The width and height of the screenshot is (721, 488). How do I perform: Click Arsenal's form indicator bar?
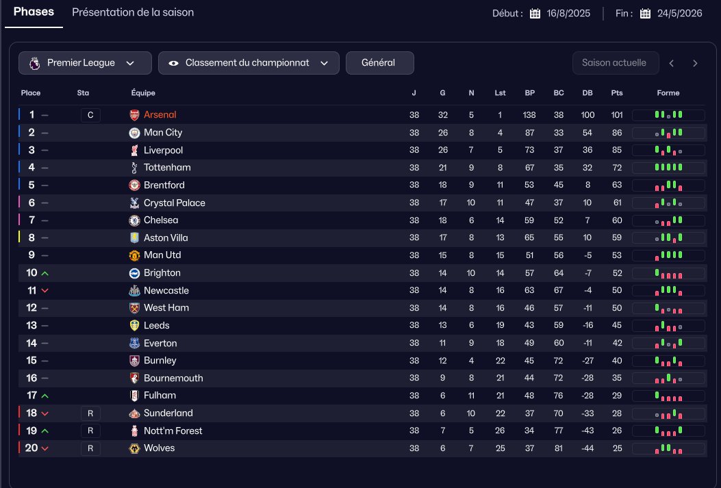pos(668,115)
